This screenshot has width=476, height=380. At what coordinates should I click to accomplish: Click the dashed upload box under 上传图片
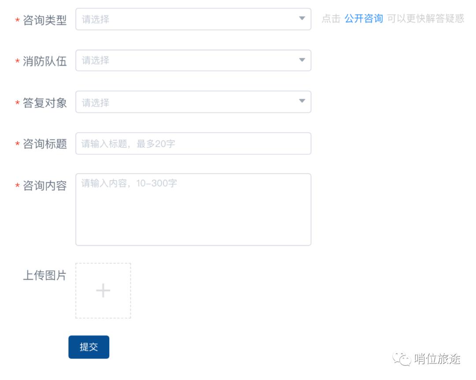point(103,291)
